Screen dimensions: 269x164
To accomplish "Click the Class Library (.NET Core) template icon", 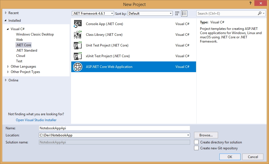I will [78, 34].
